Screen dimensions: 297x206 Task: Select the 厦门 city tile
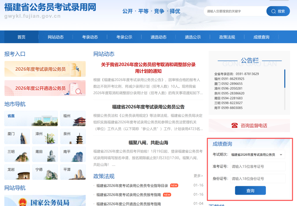(x=17, y=136)
